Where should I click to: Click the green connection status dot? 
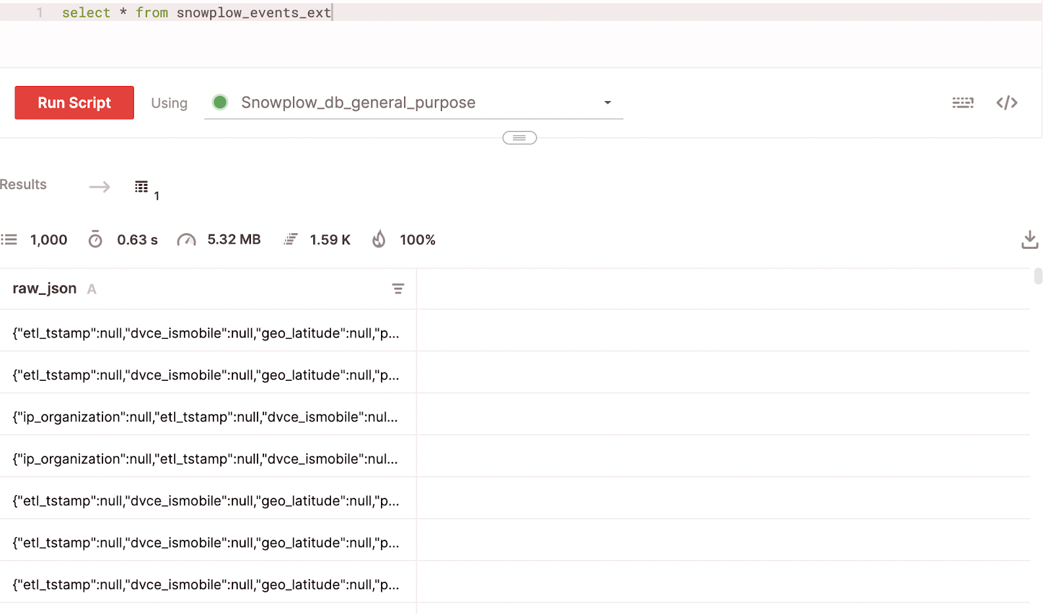tap(220, 102)
